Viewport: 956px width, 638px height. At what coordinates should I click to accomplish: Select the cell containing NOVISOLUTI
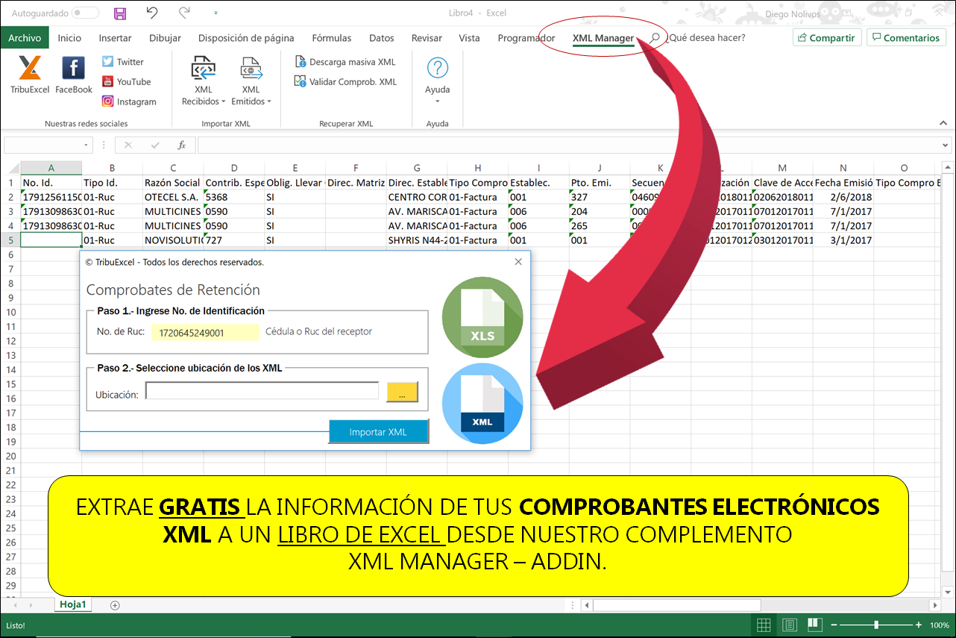173,240
